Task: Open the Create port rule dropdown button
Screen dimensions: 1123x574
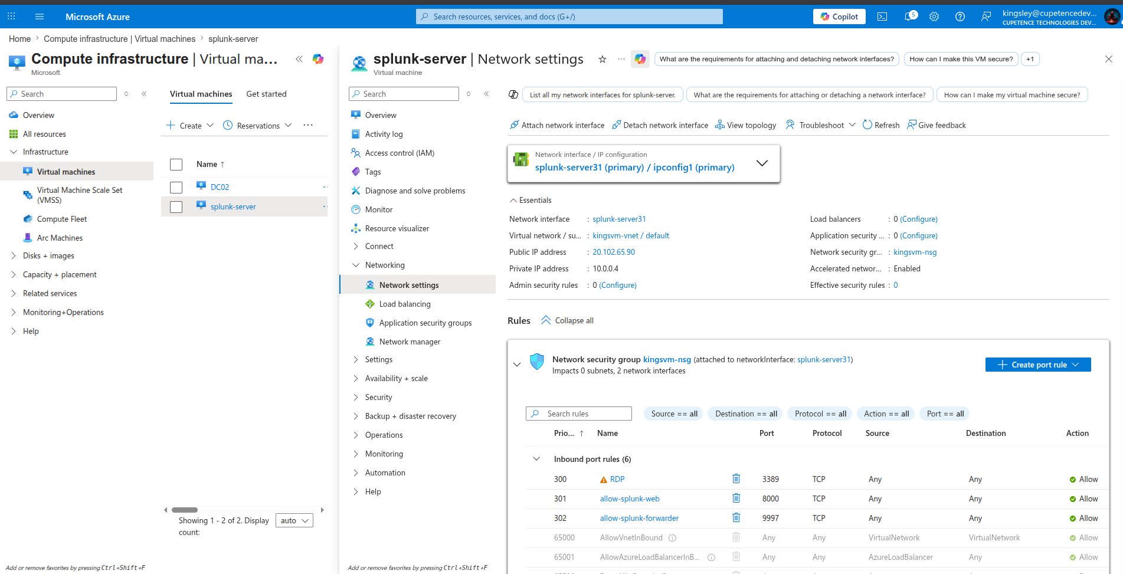Action: (x=1038, y=365)
